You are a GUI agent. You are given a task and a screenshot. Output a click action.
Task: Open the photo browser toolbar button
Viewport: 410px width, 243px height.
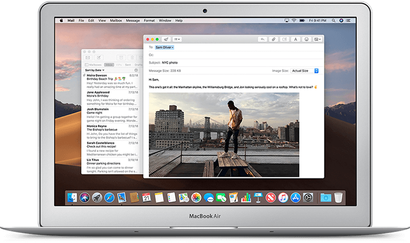click(318, 39)
